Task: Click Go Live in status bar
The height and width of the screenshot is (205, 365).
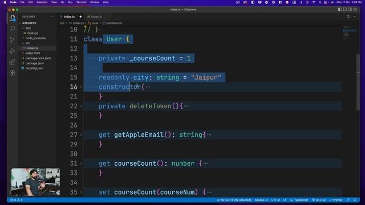Action: click(319, 200)
